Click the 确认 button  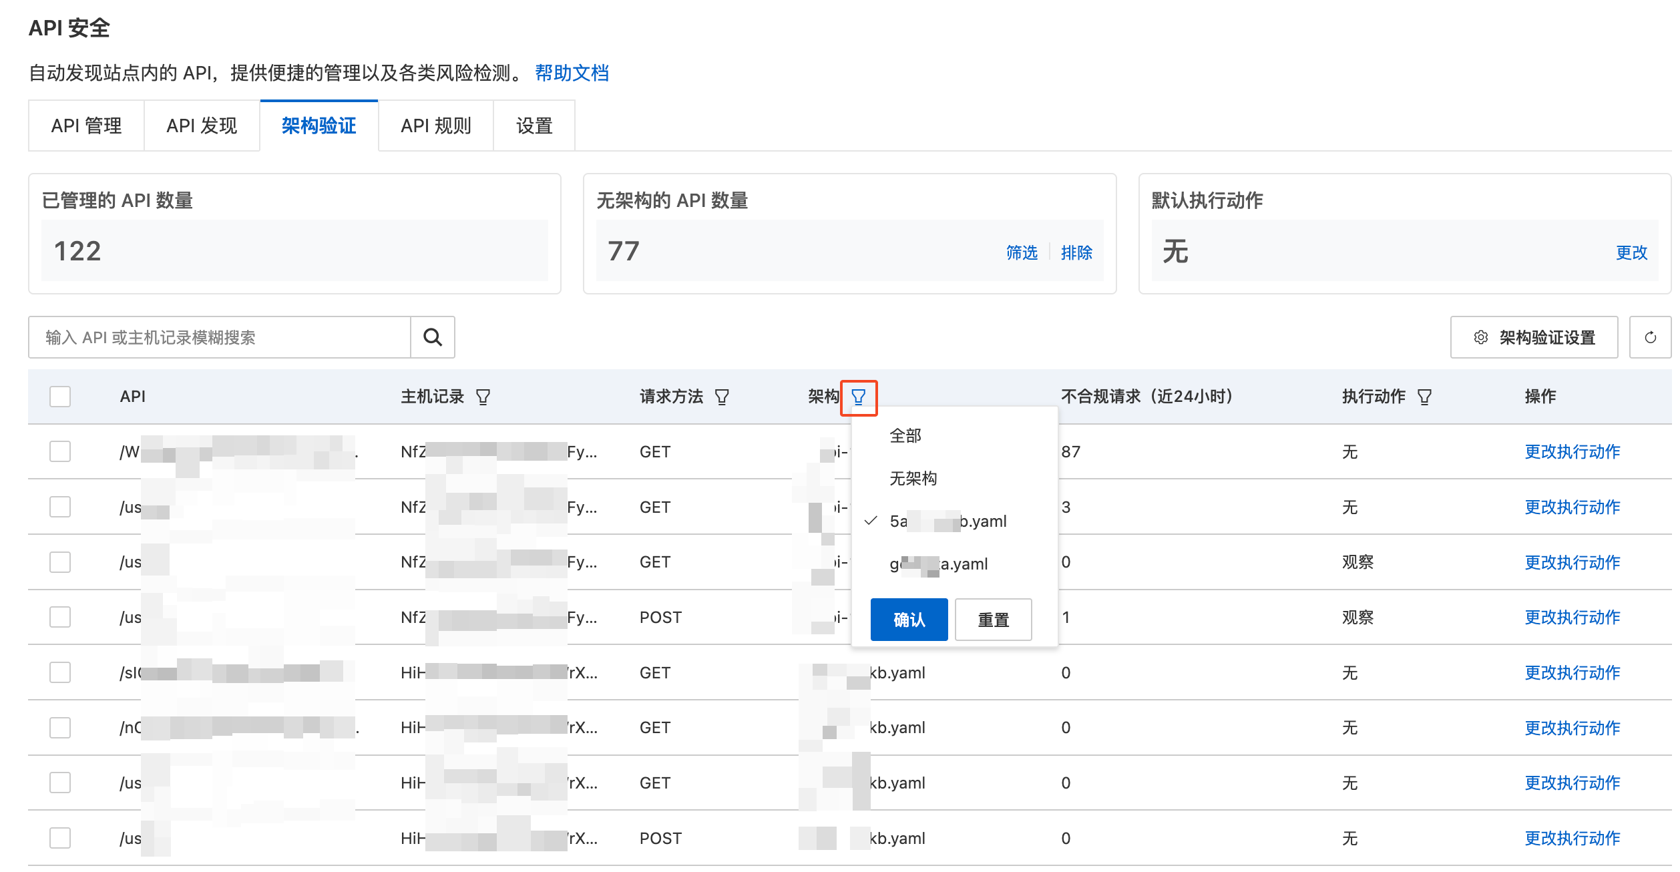click(x=909, y=620)
